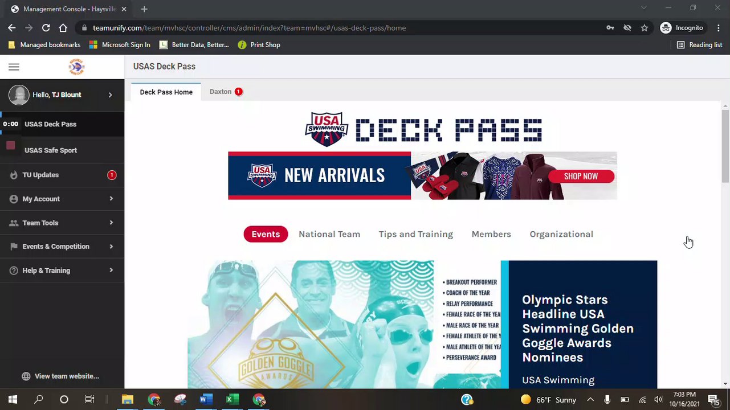Open the Golden Goggle Awards Nominees headline
The height and width of the screenshot is (410, 730).
click(x=578, y=329)
